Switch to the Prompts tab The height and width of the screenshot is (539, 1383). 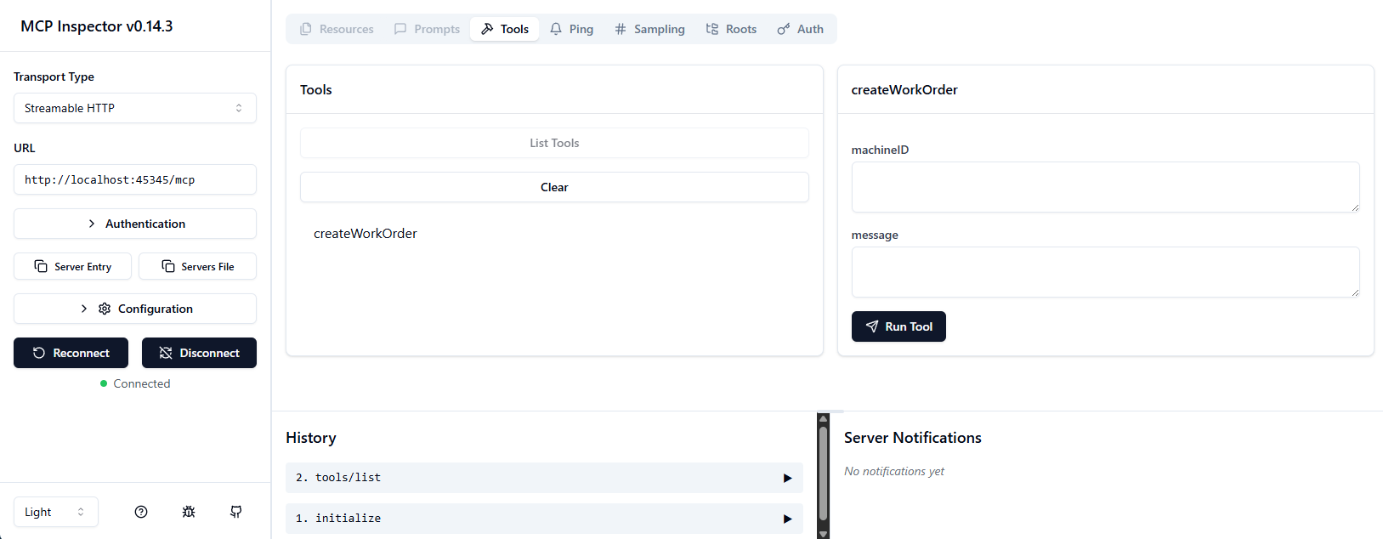click(427, 29)
